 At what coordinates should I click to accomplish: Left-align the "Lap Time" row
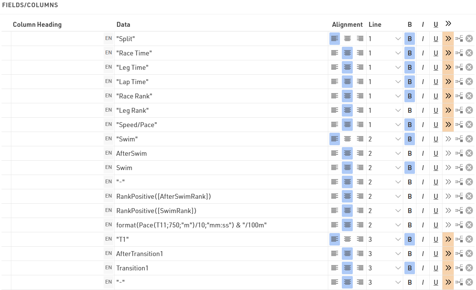click(x=334, y=81)
